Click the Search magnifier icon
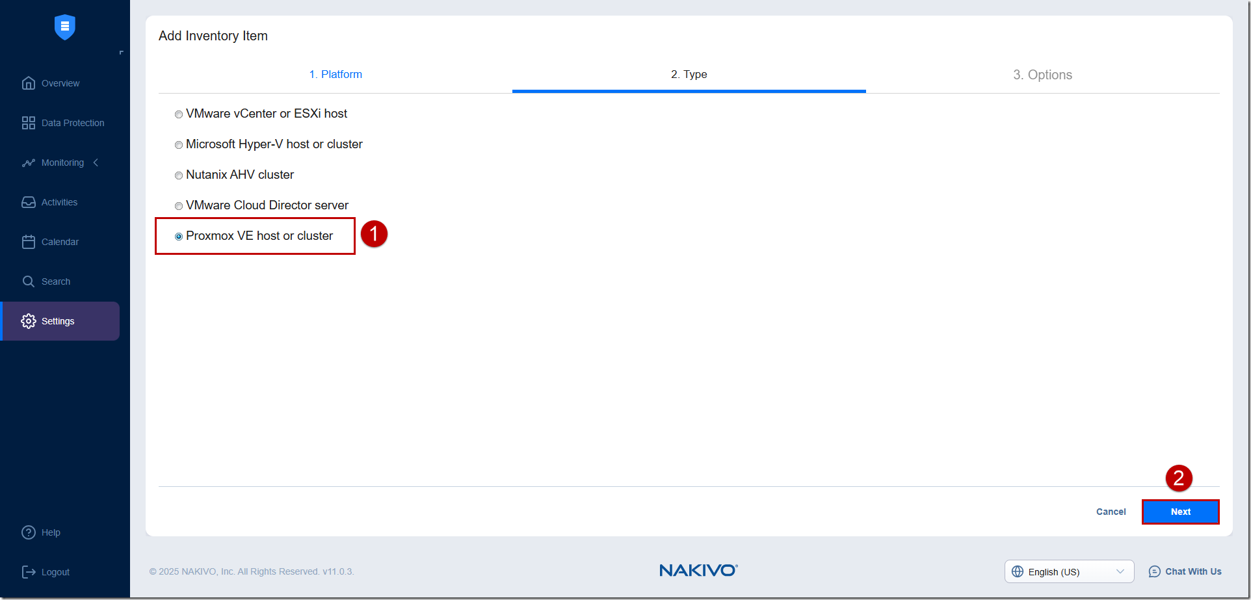 (29, 281)
